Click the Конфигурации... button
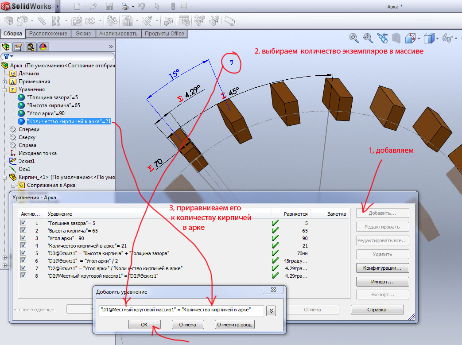 pos(382,268)
